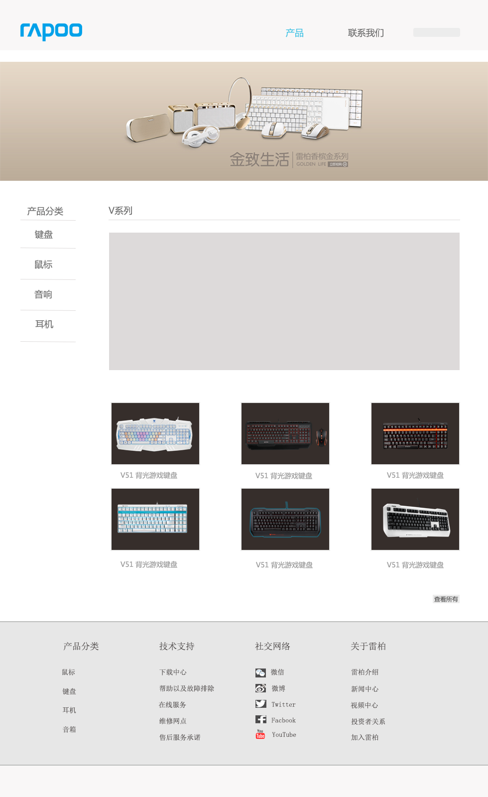The width and height of the screenshot is (488, 797).
Task: Open 在线服务 online service link
Action: [x=173, y=705]
